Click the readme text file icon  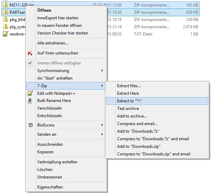(x=6, y=34)
